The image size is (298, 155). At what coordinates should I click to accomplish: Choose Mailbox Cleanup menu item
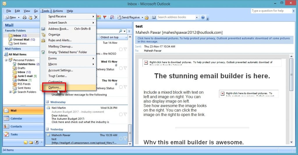click(68, 46)
